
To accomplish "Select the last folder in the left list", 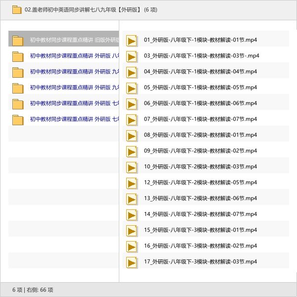I will point(74,119).
